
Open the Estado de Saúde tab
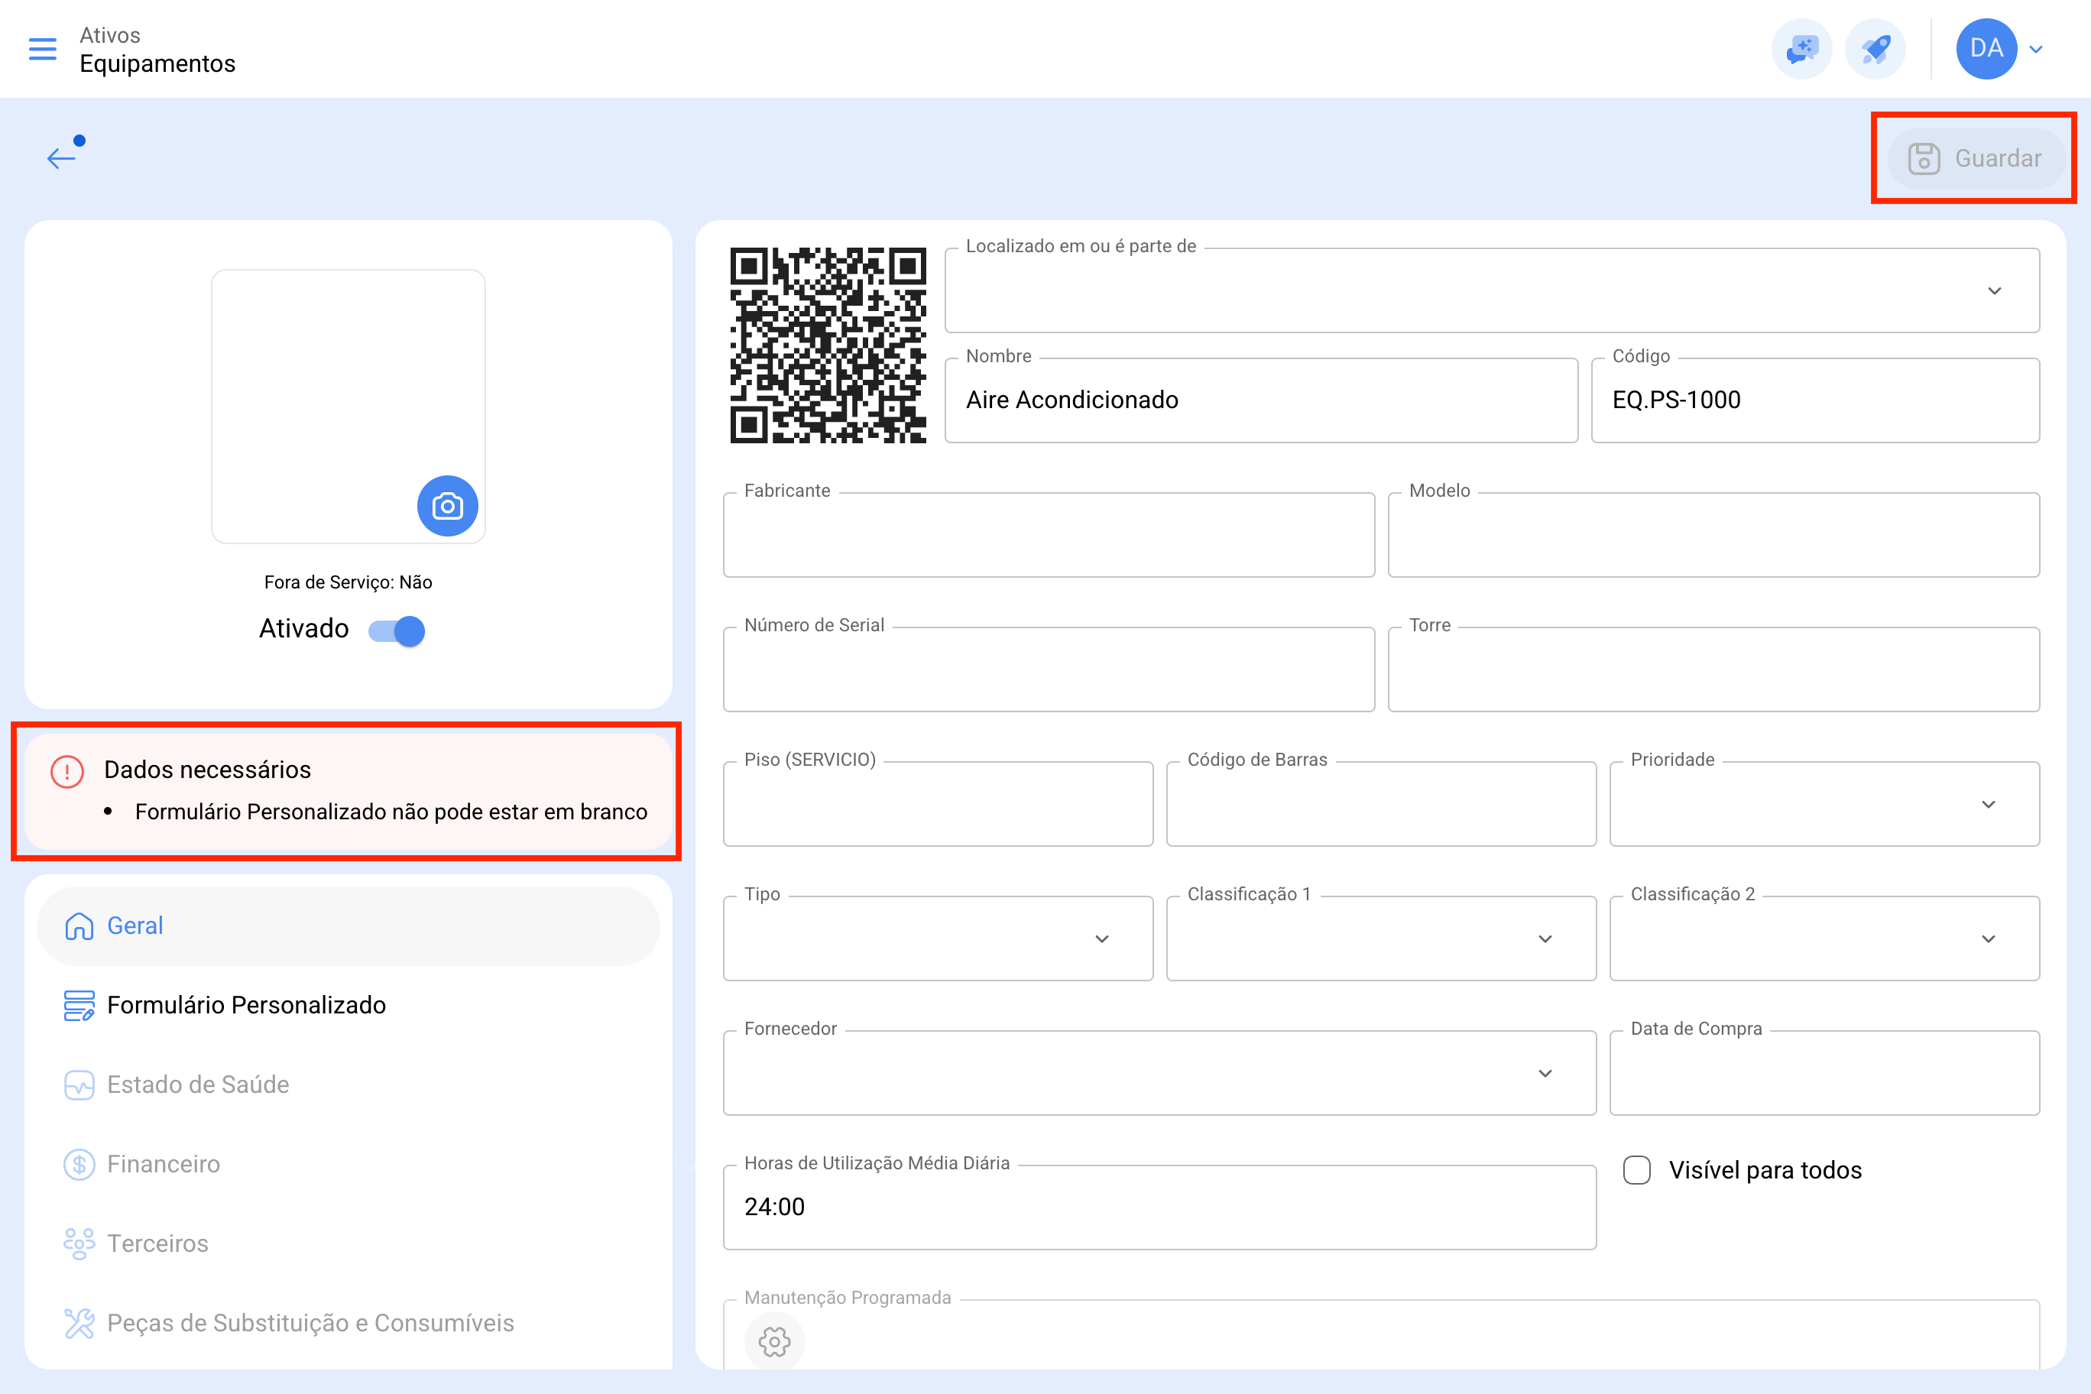point(348,1084)
